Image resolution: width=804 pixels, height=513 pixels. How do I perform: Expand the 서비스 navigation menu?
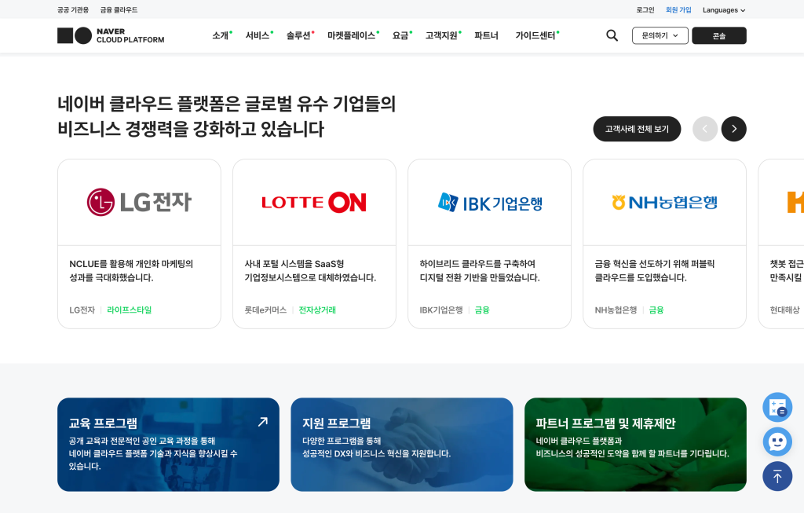click(x=258, y=35)
